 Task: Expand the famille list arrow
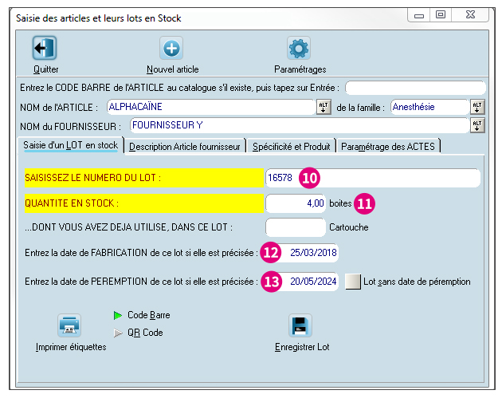[477, 107]
